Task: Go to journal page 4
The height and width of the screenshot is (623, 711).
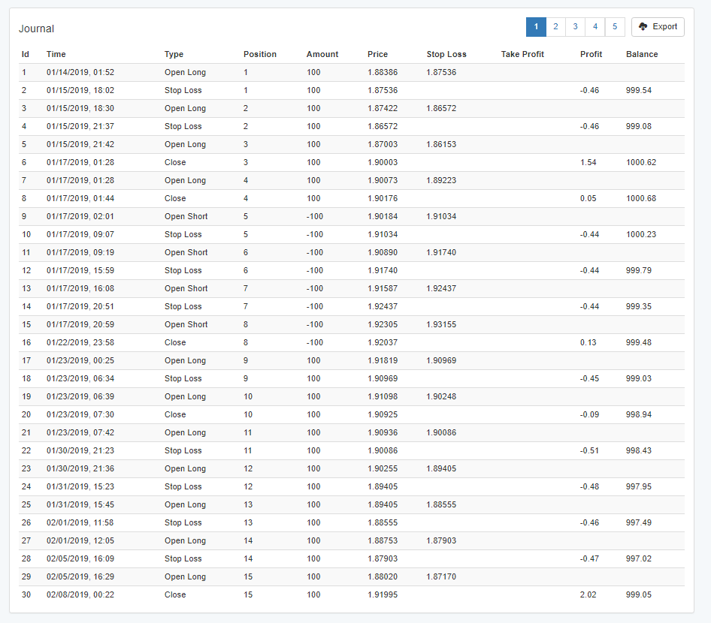Action: (x=595, y=27)
